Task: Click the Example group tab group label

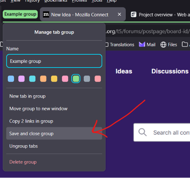Action: 20,14
